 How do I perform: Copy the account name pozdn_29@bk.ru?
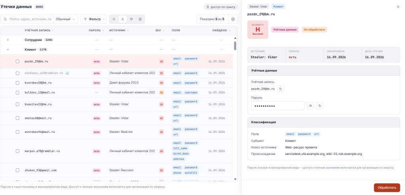[280, 89]
